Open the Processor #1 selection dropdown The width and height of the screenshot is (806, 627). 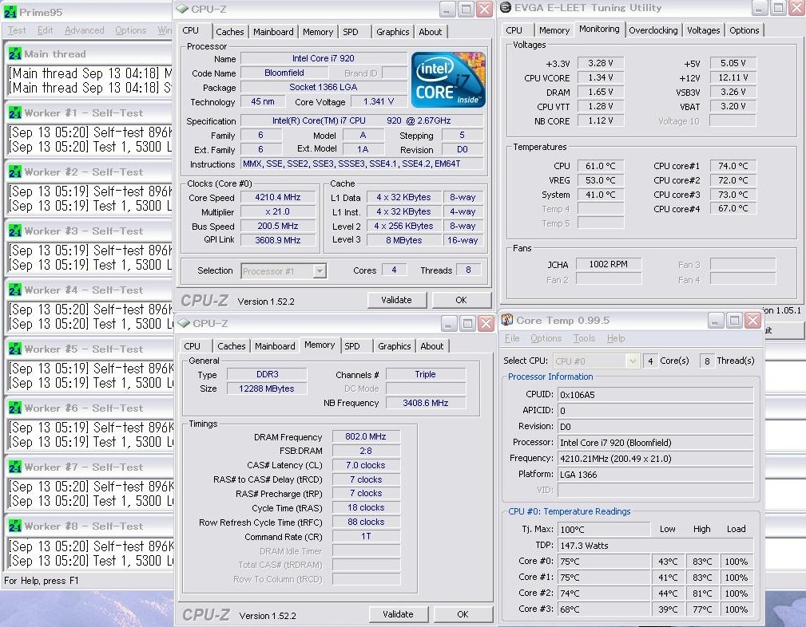pyautogui.click(x=320, y=270)
